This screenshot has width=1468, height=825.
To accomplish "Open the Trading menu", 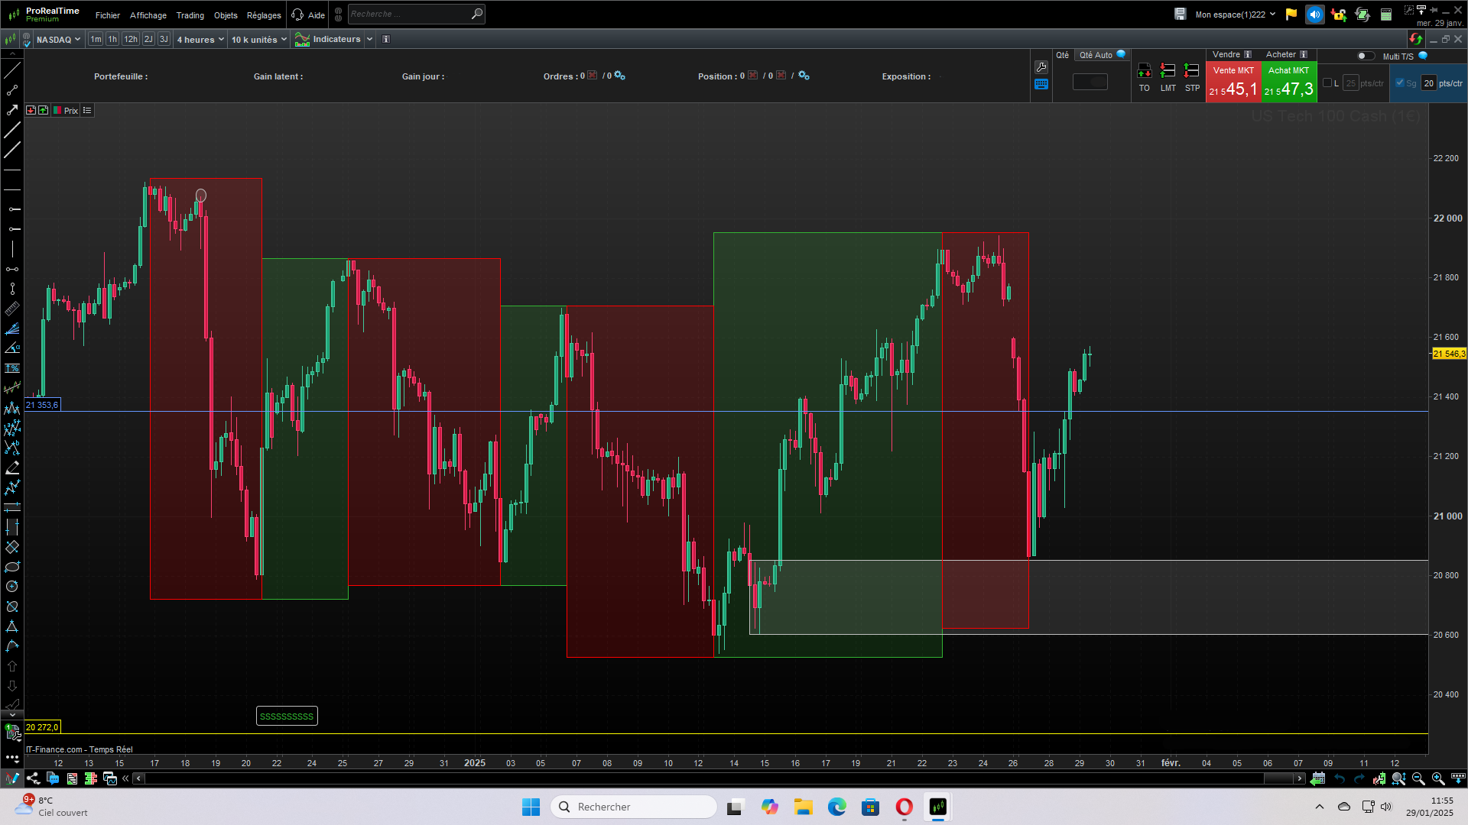I will pos(190,15).
